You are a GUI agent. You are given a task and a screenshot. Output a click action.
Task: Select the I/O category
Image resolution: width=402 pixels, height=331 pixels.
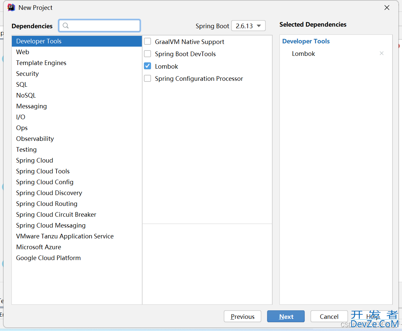pyautogui.click(x=77, y=117)
